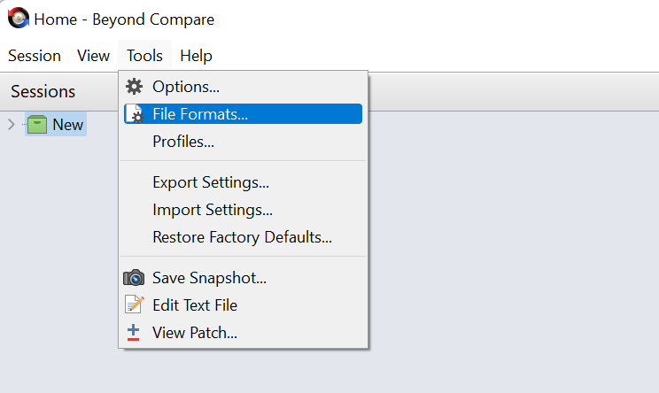Click the green New sessions folder icon

point(36,125)
